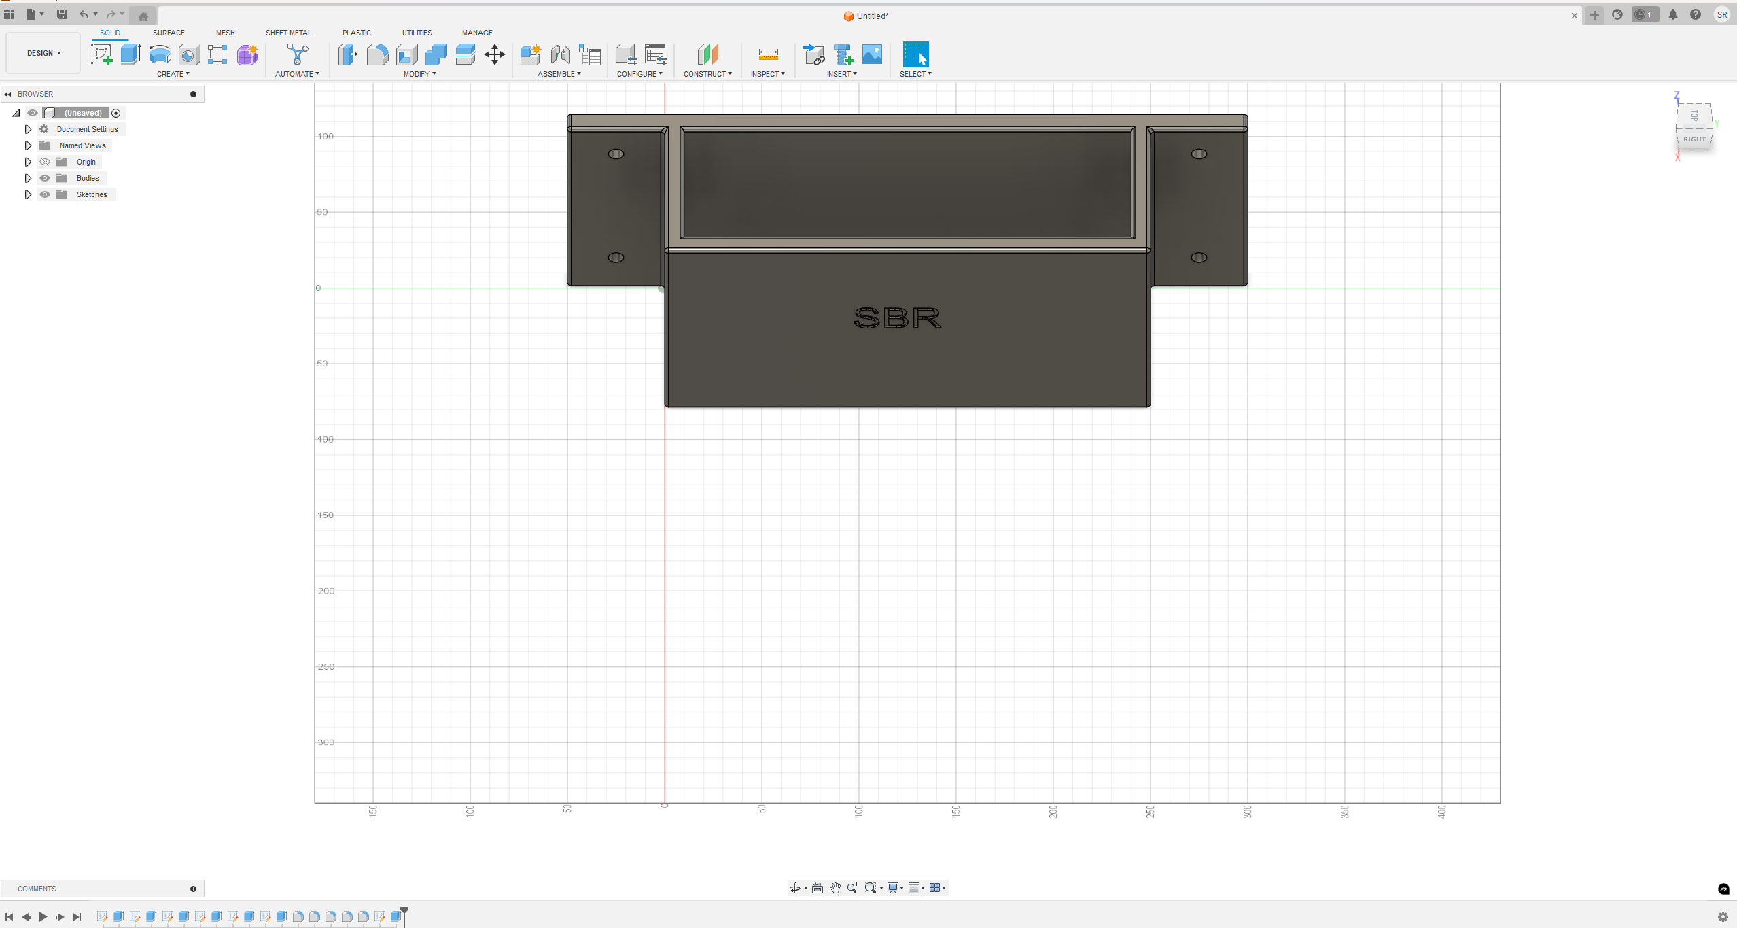Image resolution: width=1737 pixels, height=928 pixels.
Task: Collapse the BROWSER panel arrows
Action: tap(7, 94)
